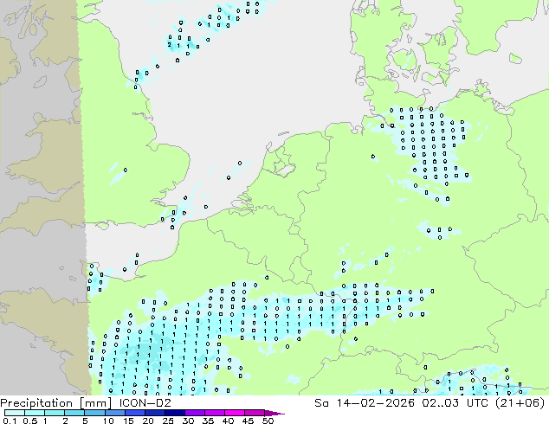
Task: Click legend tick label "15"
Action: click(128, 421)
